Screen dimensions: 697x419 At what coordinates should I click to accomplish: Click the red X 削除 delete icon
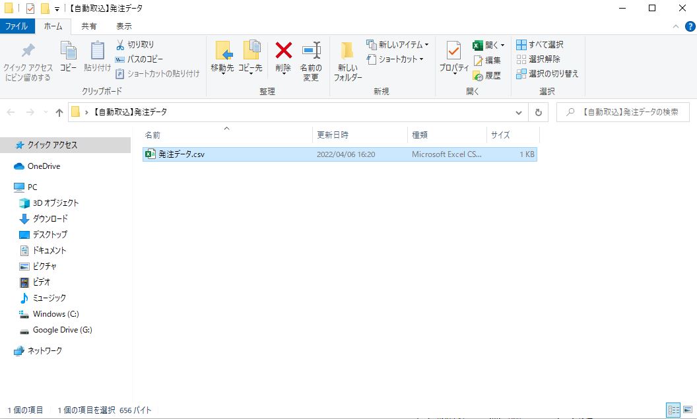click(x=283, y=51)
